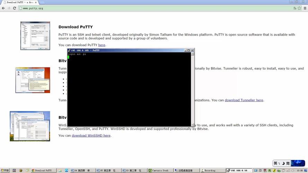The image size is (308, 173).
Task: Switch to 192.168.0.10 PuTTY taskbar button
Action: pyautogui.click(x=239, y=171)
